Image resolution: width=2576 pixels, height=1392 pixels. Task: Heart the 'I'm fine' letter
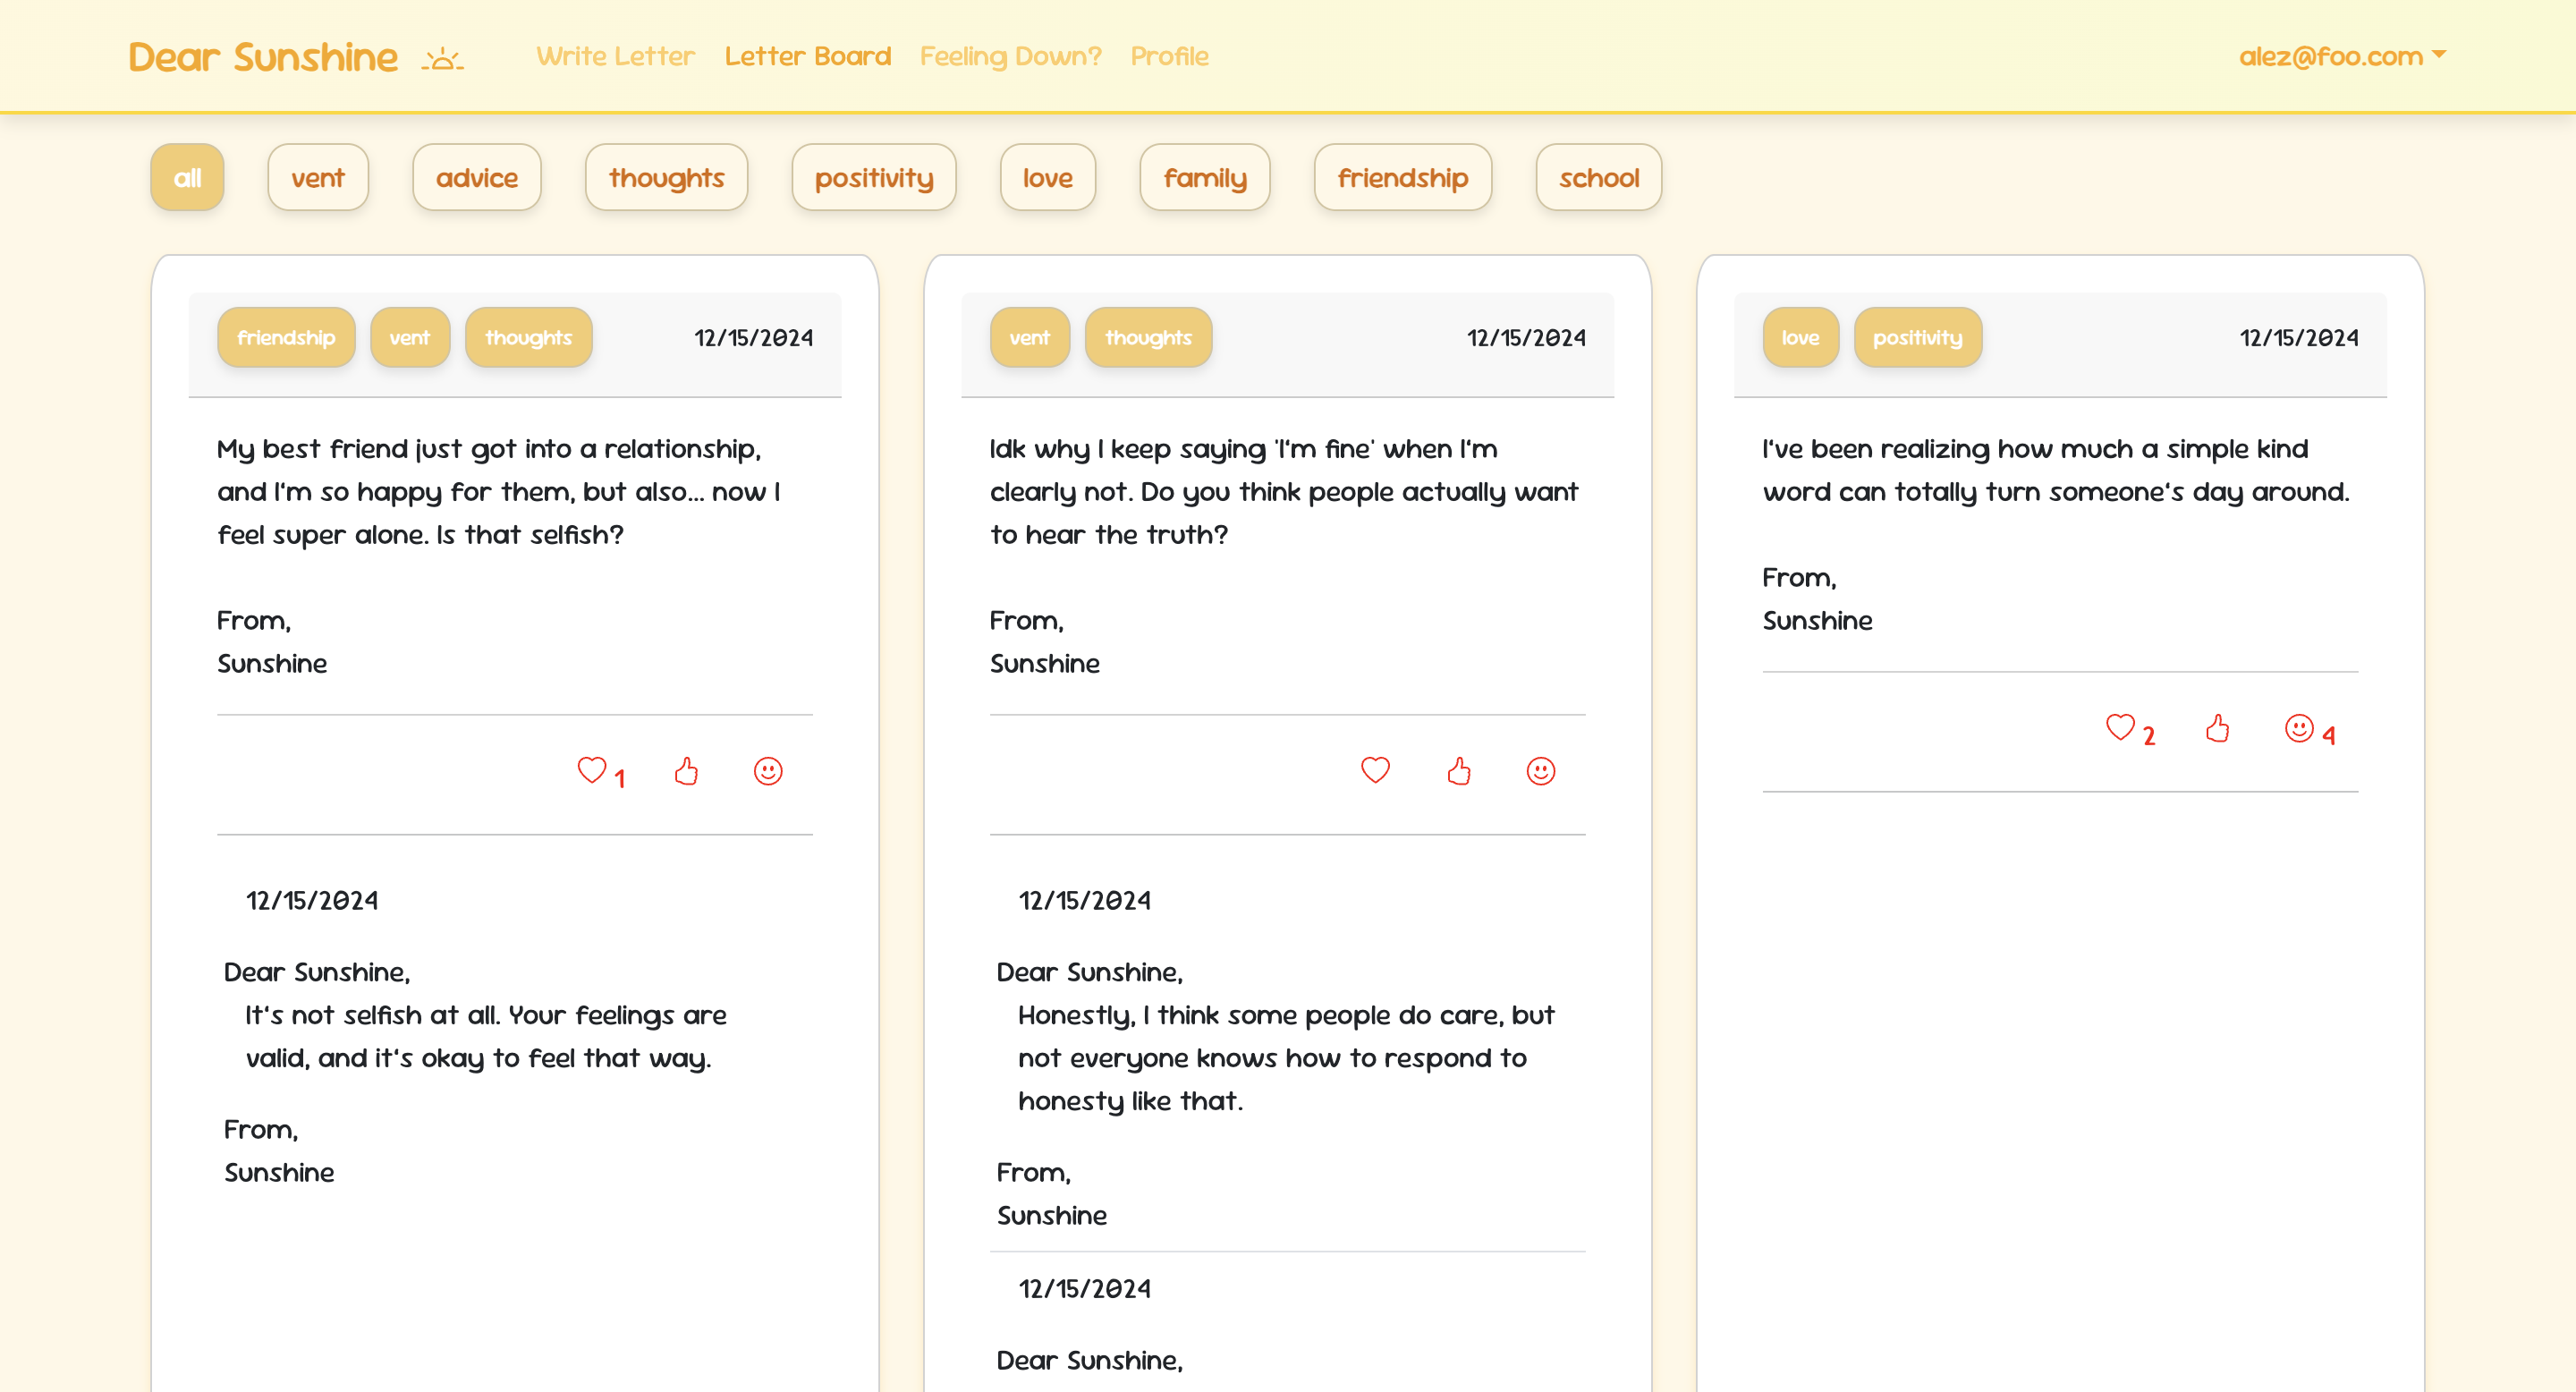1375,770
